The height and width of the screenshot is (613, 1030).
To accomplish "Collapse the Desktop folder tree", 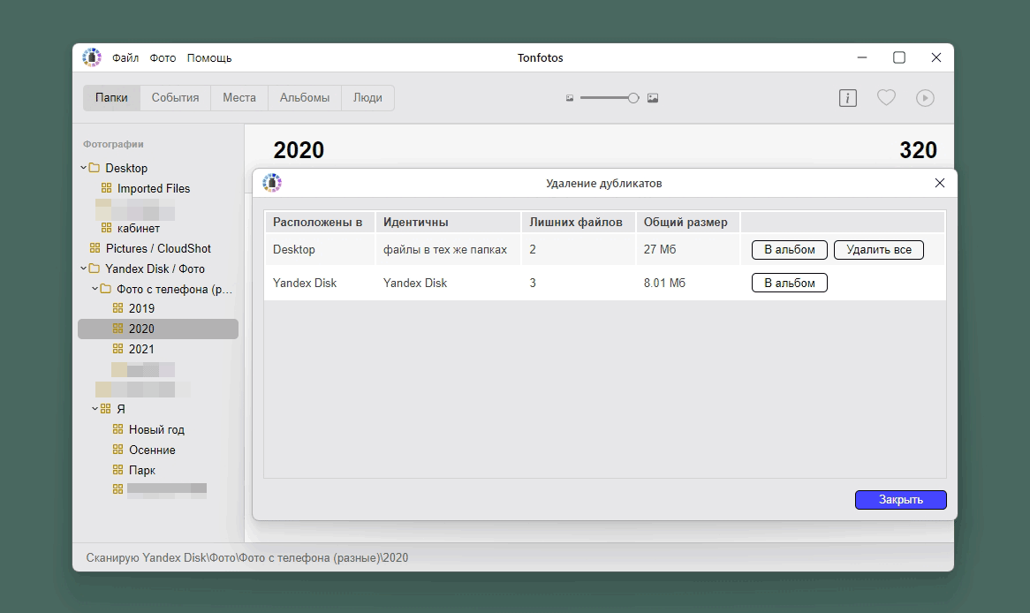I will [x=84, y=168].
